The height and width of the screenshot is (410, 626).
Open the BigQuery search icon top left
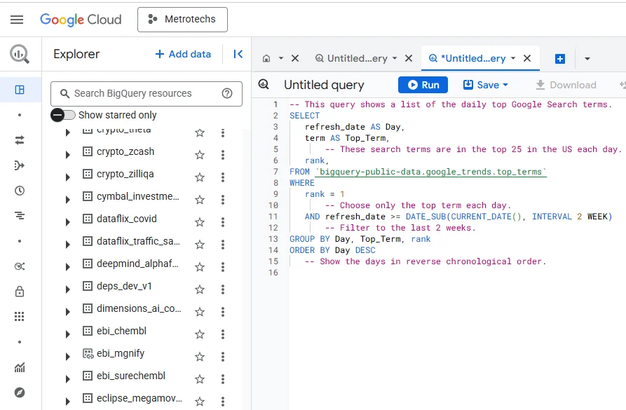tap(20, 53)
